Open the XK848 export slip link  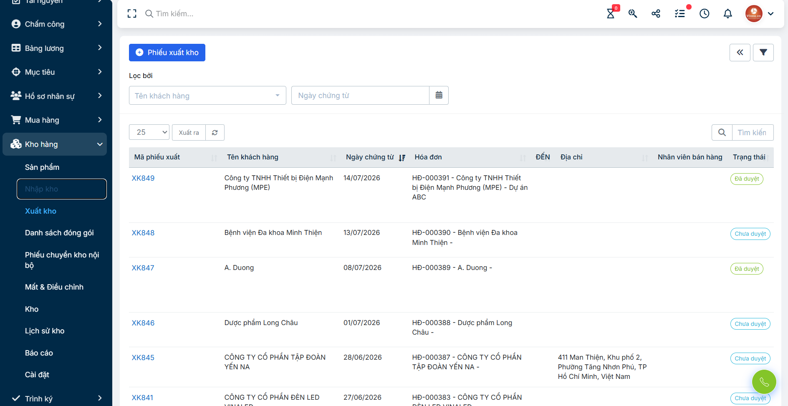click(x=143, y=233)
